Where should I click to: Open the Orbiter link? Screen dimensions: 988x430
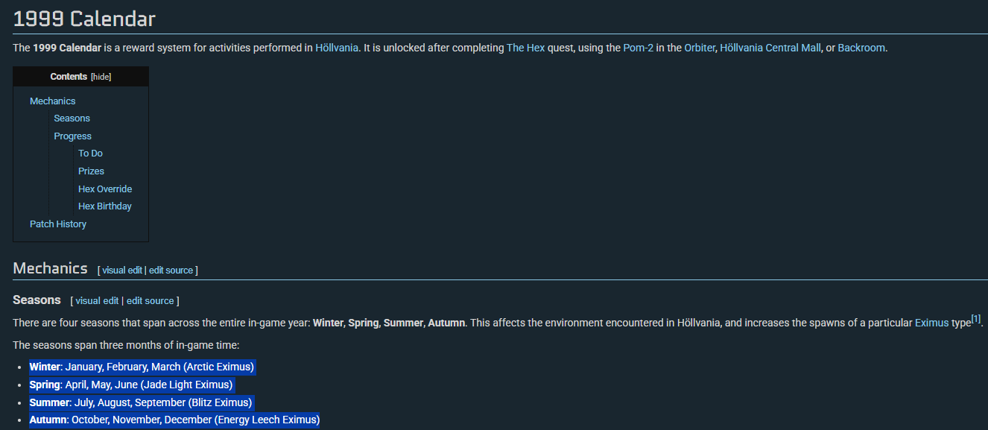pos(700,48)
